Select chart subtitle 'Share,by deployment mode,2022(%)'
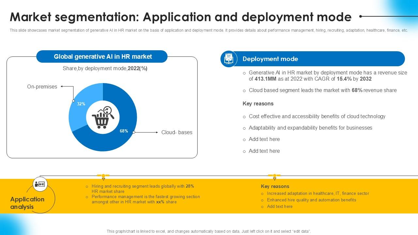The width and height of the screenshot is (418, 235). pos(105,69)
